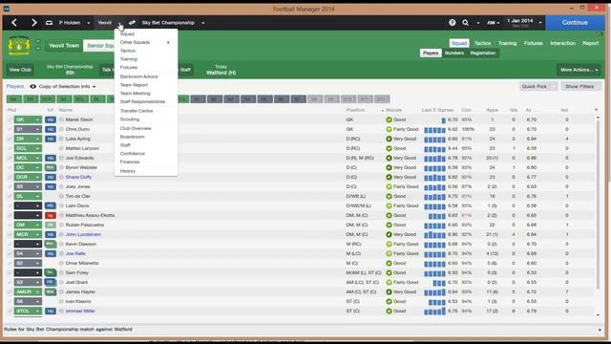Open the Sky Bet Championship dropdown arrow
Viewport: 611px width, 344px height.
[203, 23]
